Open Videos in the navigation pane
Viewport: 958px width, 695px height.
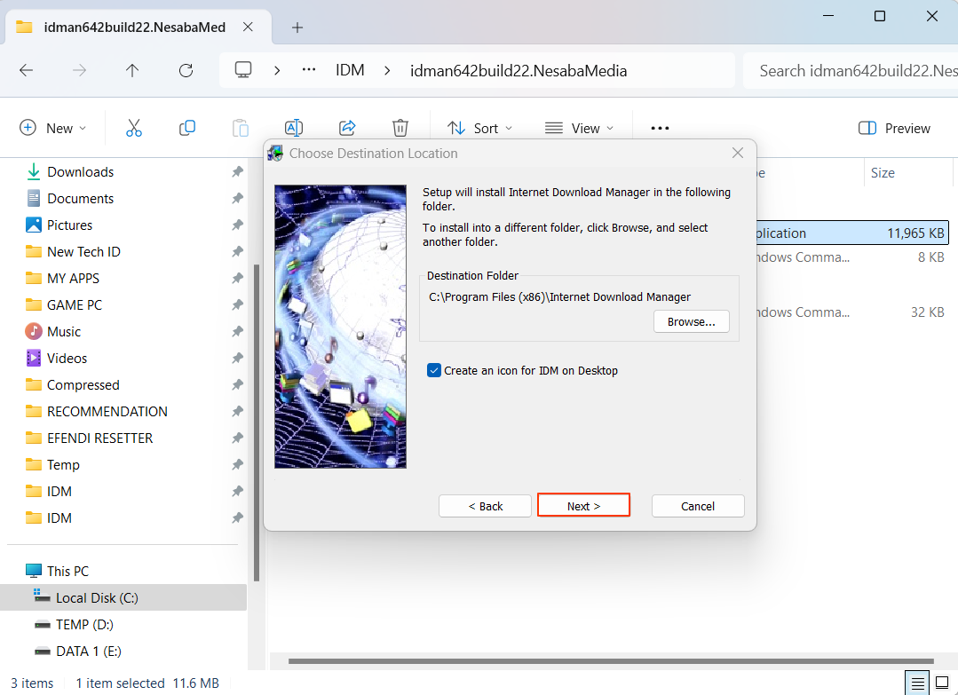point(67,359)
